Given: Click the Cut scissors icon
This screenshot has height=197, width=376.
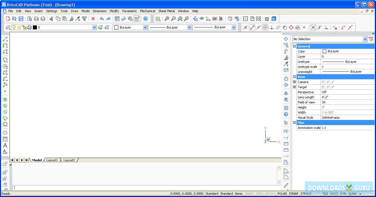Looking at the screenshot, I should pos(51,19).
